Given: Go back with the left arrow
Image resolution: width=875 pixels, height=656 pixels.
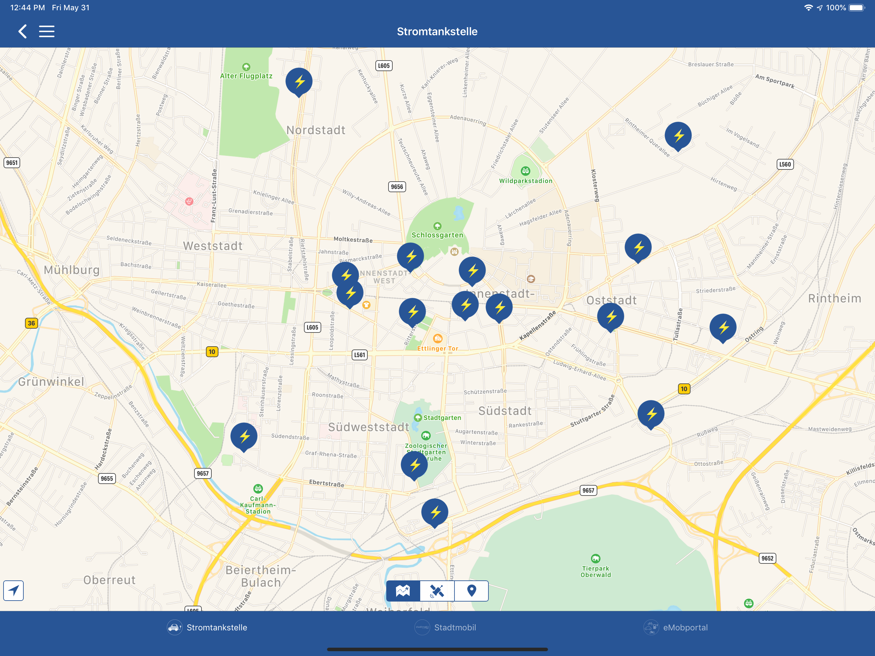Looking at the screenshot, I should (x=22, y=31).
